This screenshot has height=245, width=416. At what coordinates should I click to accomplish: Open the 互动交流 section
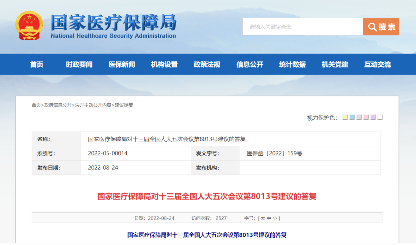click(377, 64)
